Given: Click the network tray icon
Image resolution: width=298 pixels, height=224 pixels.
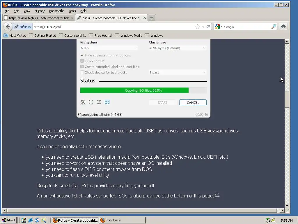Looking at the screenshot, I should click(x=268, y=220).
